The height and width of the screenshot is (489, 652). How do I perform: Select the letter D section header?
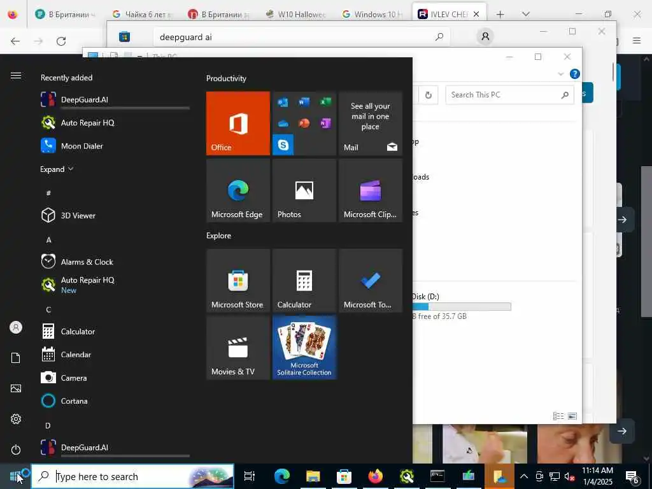tap(48, 426)
